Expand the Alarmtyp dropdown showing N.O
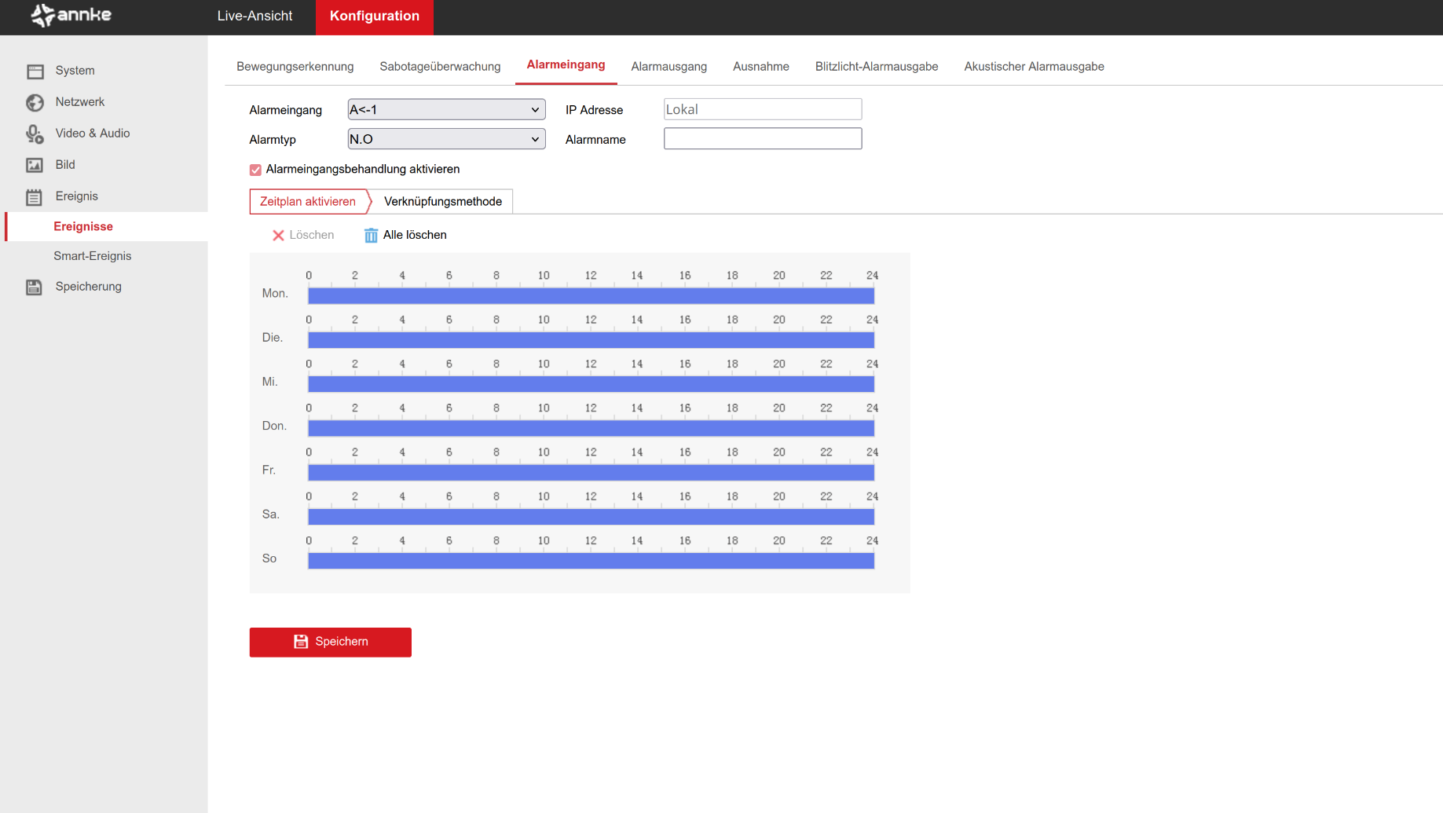Image resolution: width=1443 pixels, height=813 pixels. [x=446, y=140]
